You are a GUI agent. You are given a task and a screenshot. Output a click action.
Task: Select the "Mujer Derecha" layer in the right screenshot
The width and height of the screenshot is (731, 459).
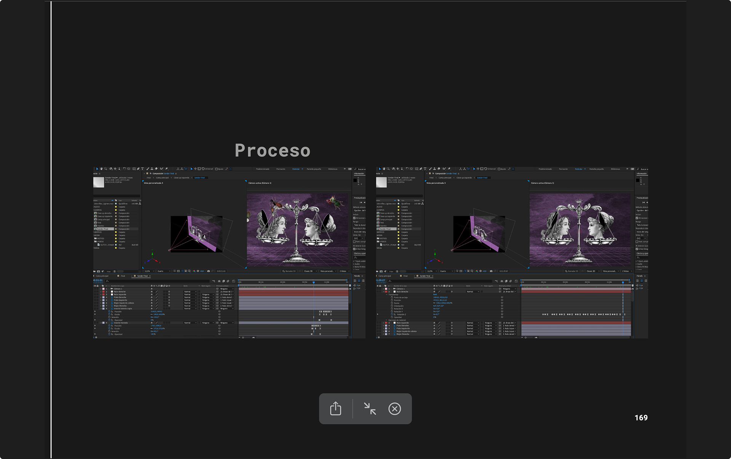point(403,334)
